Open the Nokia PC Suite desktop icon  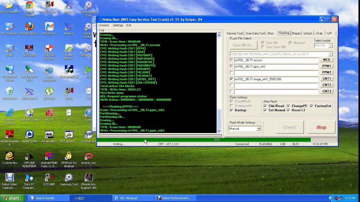[29, 115]
